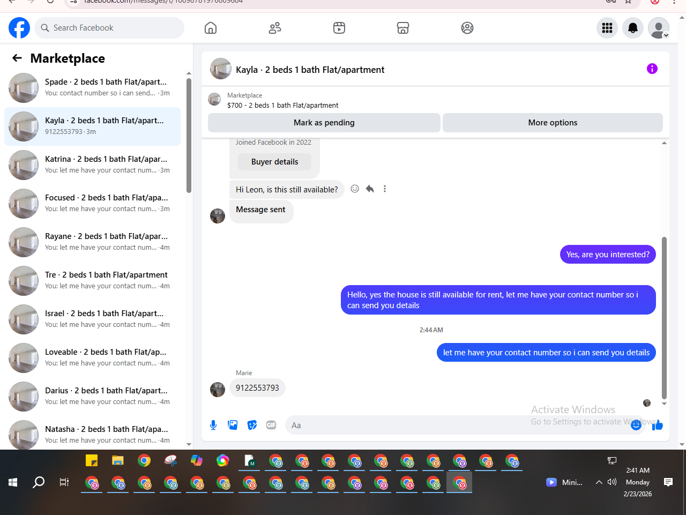Screen dimensions: 686x515
Task: Go back using the arrow beside Marketplace
Action: click(17, 58)
